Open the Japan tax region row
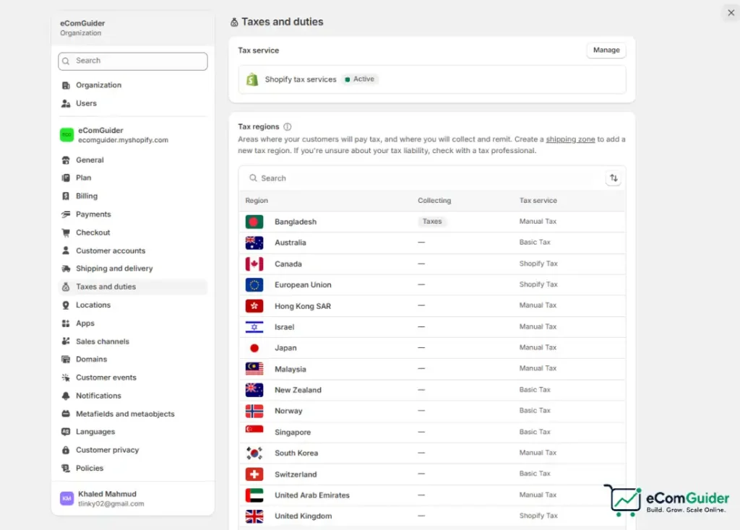Screen dimensions: 740x530 [432, 348]
